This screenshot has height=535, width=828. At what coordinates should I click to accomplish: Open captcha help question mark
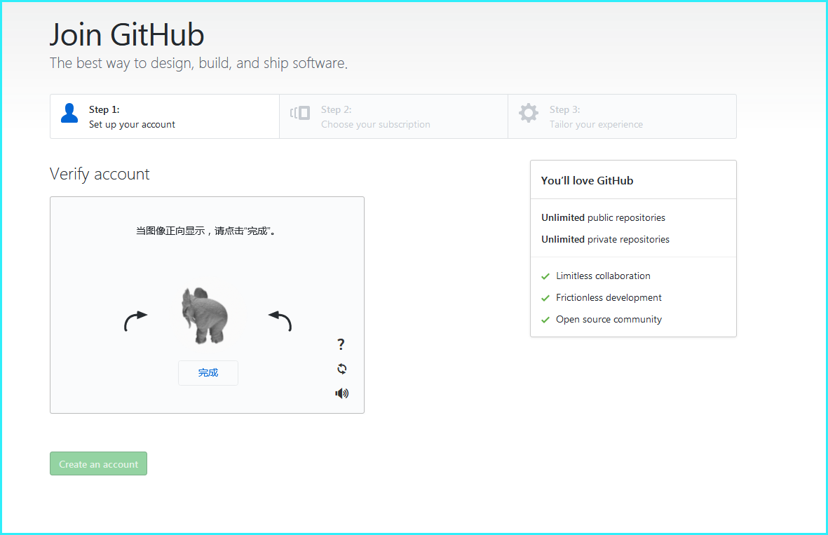341,344
